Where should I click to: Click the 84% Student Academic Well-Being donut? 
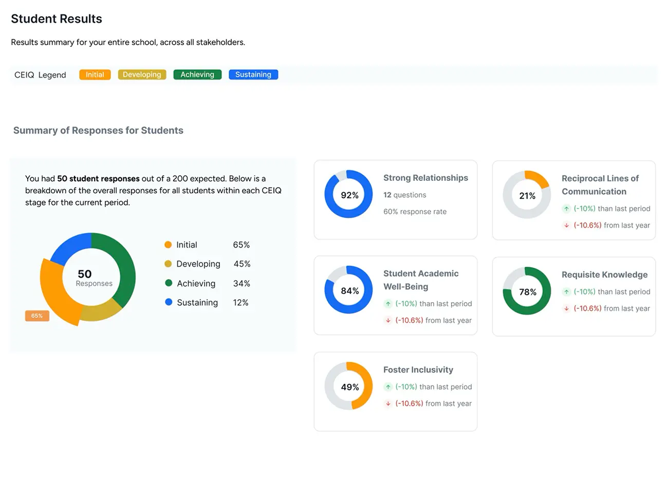pos(348,290)
